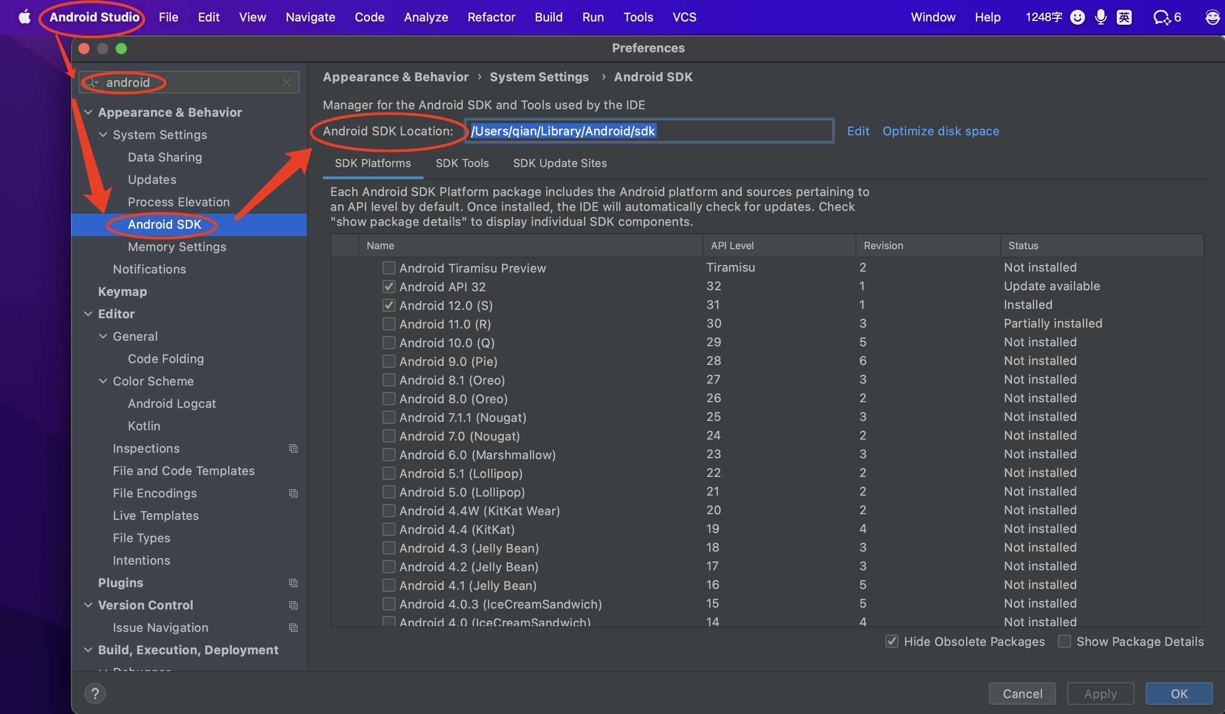Switch to the SDK Tools tab

click(462, 163)
